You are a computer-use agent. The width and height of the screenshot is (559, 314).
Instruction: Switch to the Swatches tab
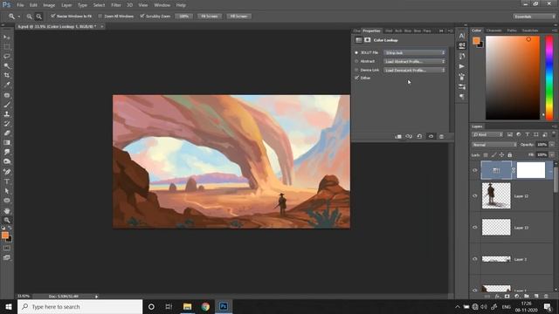tap(530, 31)
